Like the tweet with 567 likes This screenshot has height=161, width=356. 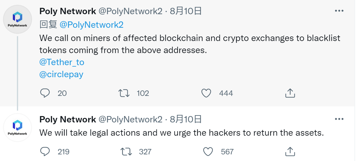(x=208, y=152)
